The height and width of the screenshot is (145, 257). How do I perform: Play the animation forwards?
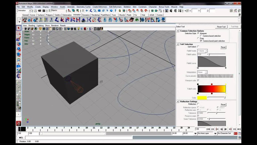coord(226,129)
